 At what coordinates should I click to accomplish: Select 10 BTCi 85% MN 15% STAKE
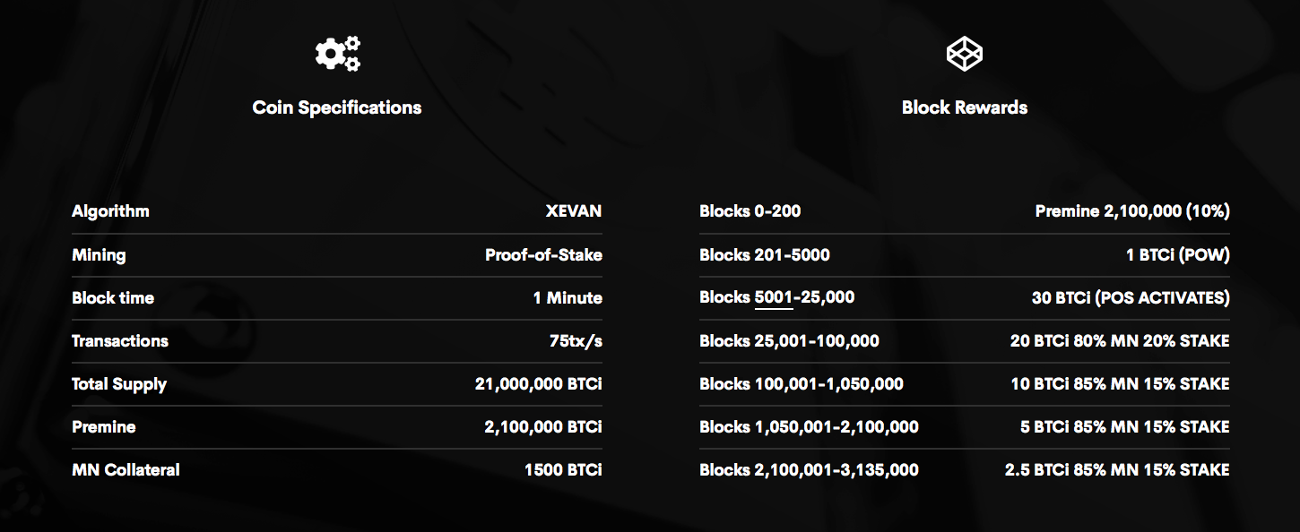[1120, 383]
